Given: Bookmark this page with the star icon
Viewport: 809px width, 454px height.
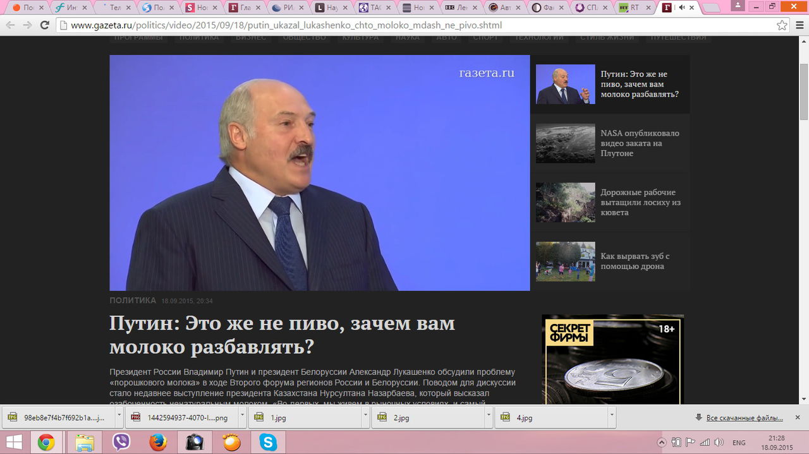Looking at the screenshot, I should 782,25.
